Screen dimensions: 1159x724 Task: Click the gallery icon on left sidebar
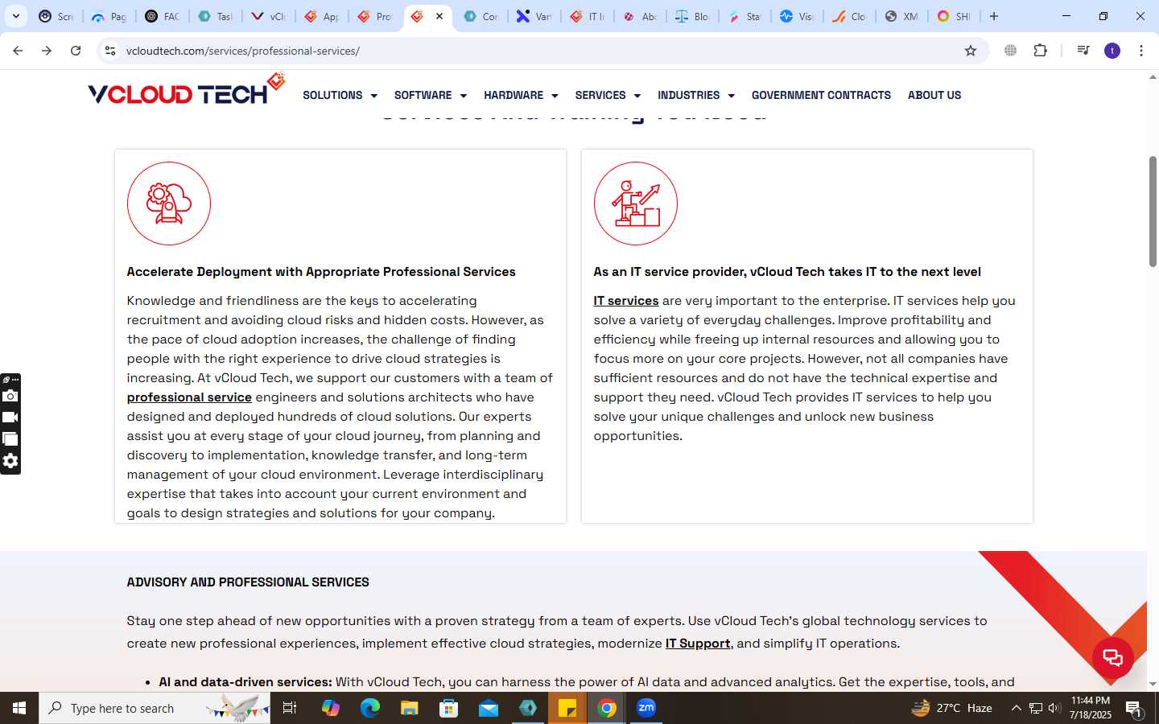pos(10,439)
